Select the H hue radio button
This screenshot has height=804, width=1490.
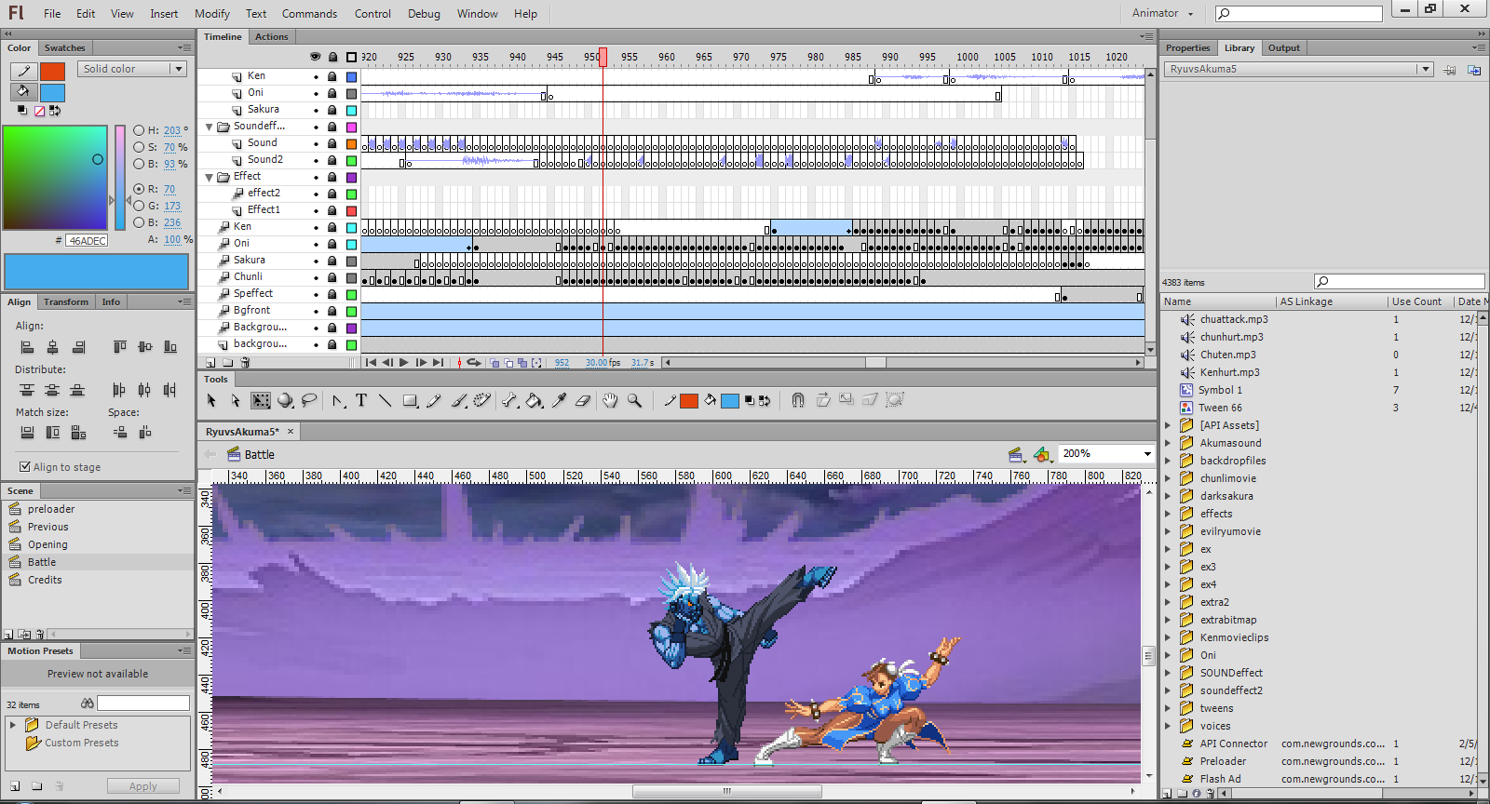coord(139,130)
